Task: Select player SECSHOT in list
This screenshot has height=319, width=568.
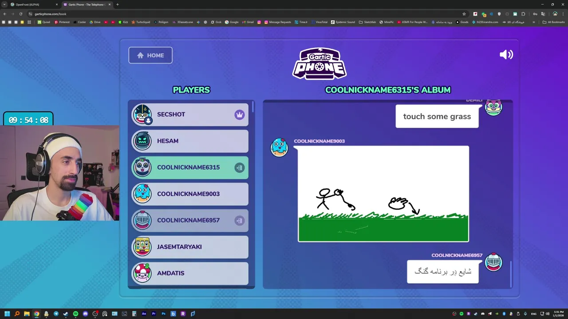Action: 190,114
